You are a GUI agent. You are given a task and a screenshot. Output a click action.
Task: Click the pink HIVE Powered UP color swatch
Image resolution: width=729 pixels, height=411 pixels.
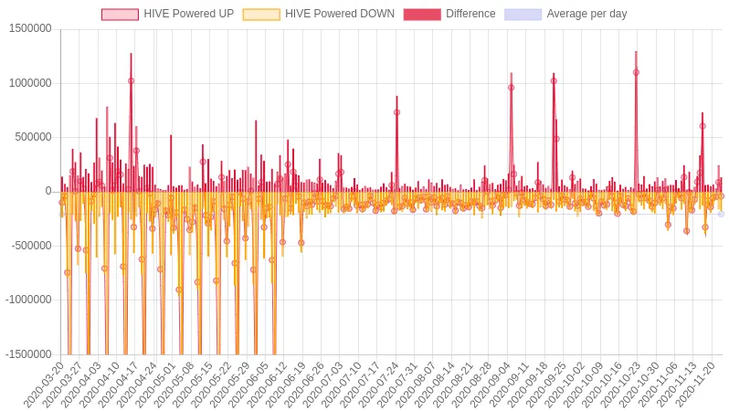pos(120,15)
